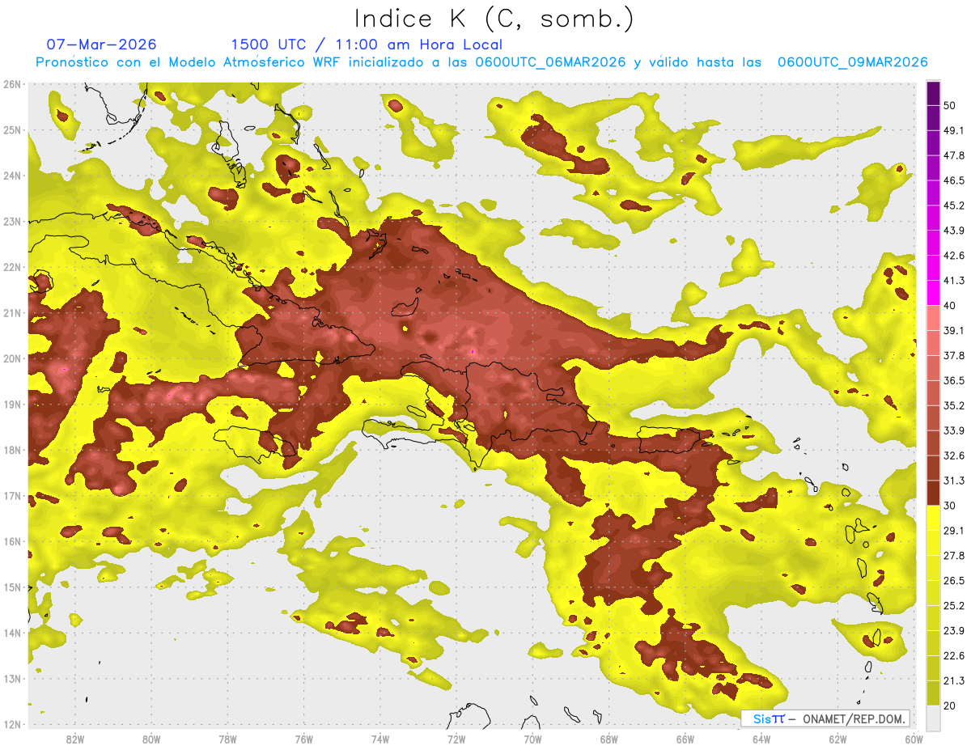
Task: Click the '18N' latitude label
Action: [x=11, y=450]
